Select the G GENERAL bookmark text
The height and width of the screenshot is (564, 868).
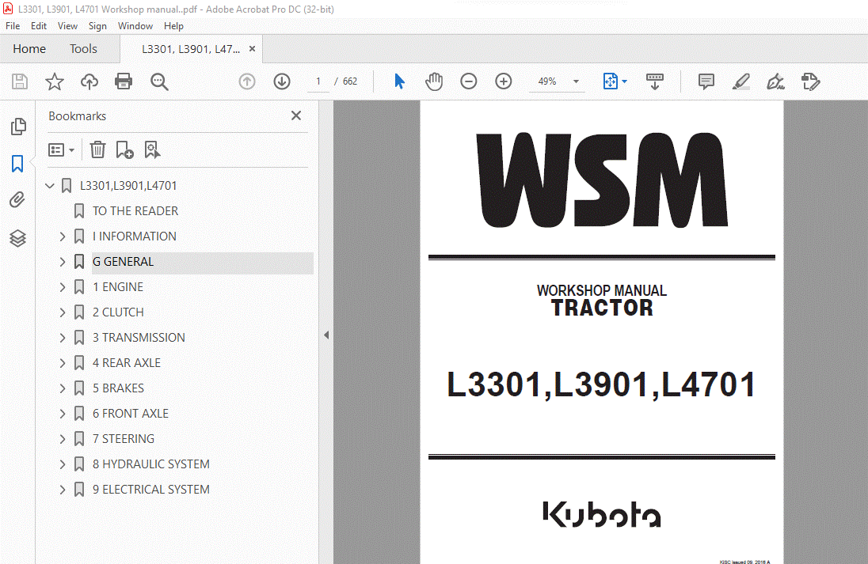tap(123, 262)
